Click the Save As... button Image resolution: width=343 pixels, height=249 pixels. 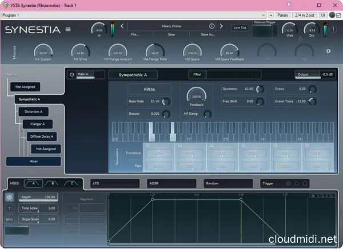(x=208, y=34)
